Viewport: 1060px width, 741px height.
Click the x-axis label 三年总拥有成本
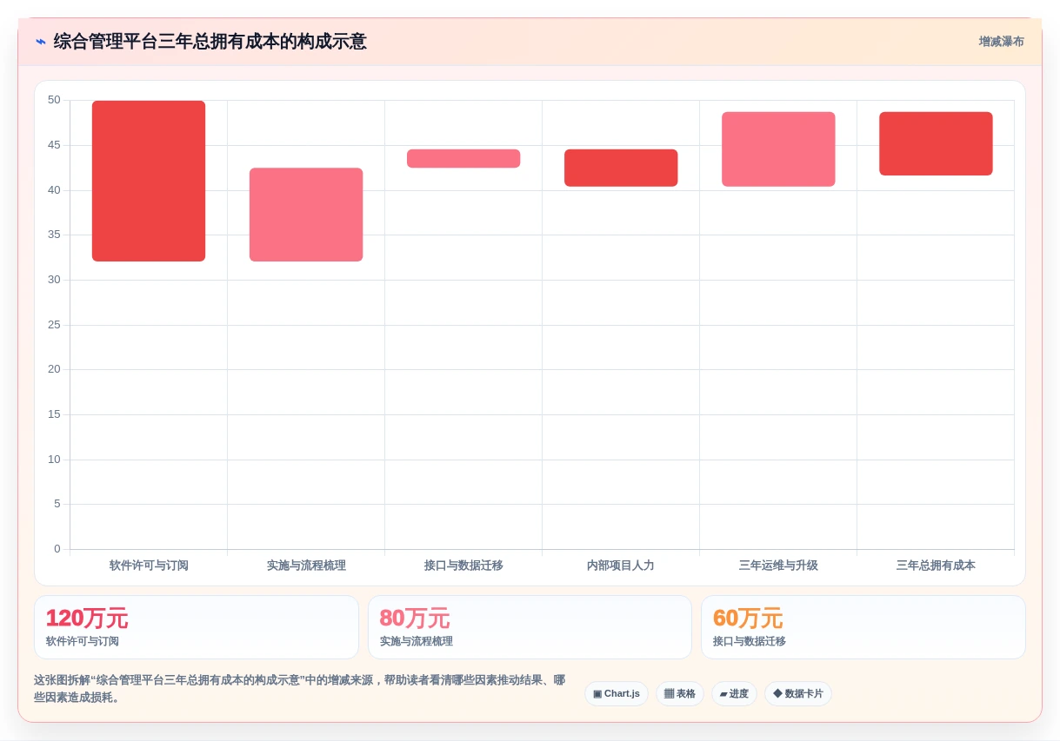(936, 566)
